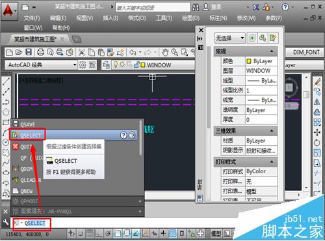Image resolution: width=325 pixels, height=241 pixels.
Task: Expand the 图案填充 AR-PARQ1 suggestion row
Action: [x=140, y=211]
